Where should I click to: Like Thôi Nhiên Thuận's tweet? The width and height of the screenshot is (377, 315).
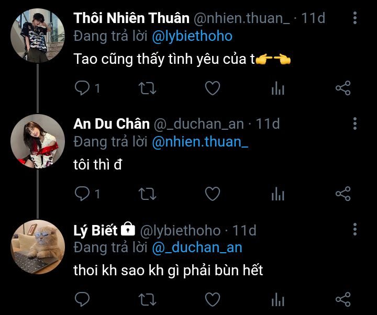coord(212,88)
